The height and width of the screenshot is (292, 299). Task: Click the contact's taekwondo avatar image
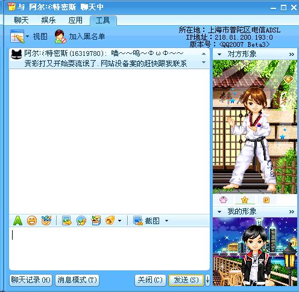(255, 127)
